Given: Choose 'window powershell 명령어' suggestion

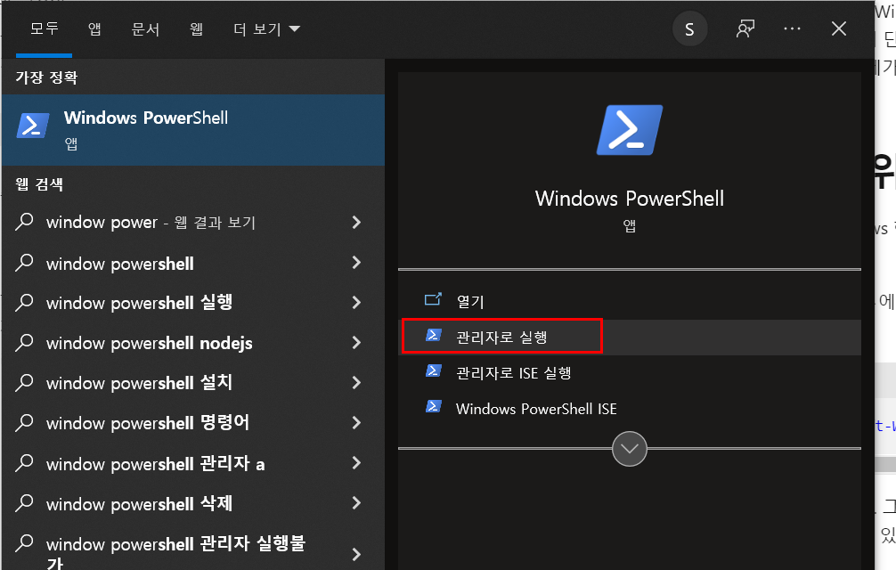Looking at the screenshot, I should (x=148, y=423).
